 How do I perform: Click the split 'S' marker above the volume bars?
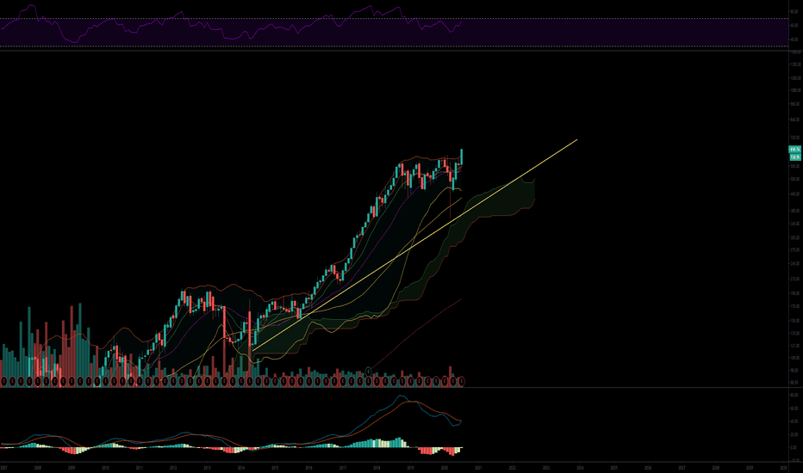(369, 370)
